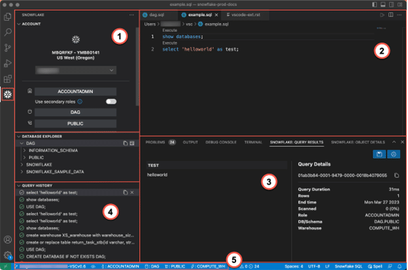
Task: Click info icon beside Use secondary roles
Action: point(80,102)
